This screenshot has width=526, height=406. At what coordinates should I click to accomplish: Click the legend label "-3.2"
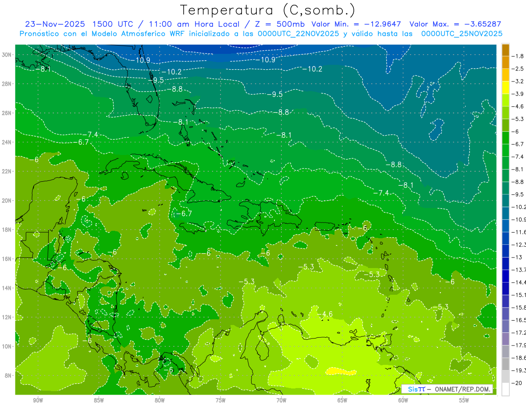tap(518, 81)
